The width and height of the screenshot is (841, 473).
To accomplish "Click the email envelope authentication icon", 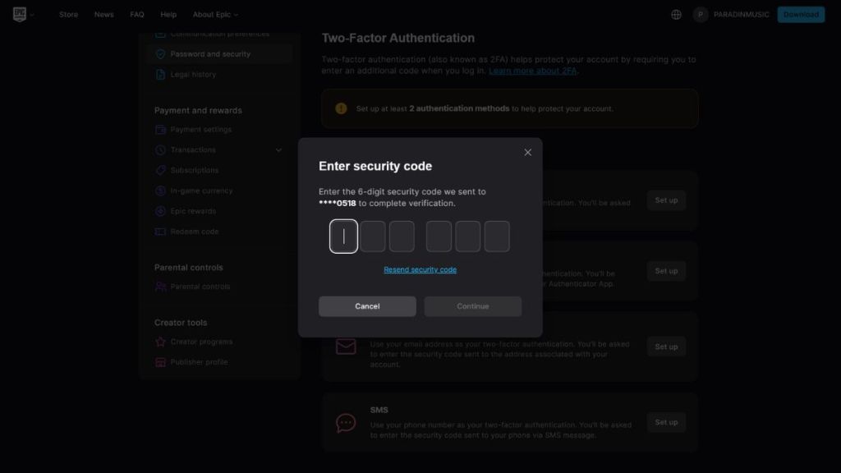I will tap(345, 346).
